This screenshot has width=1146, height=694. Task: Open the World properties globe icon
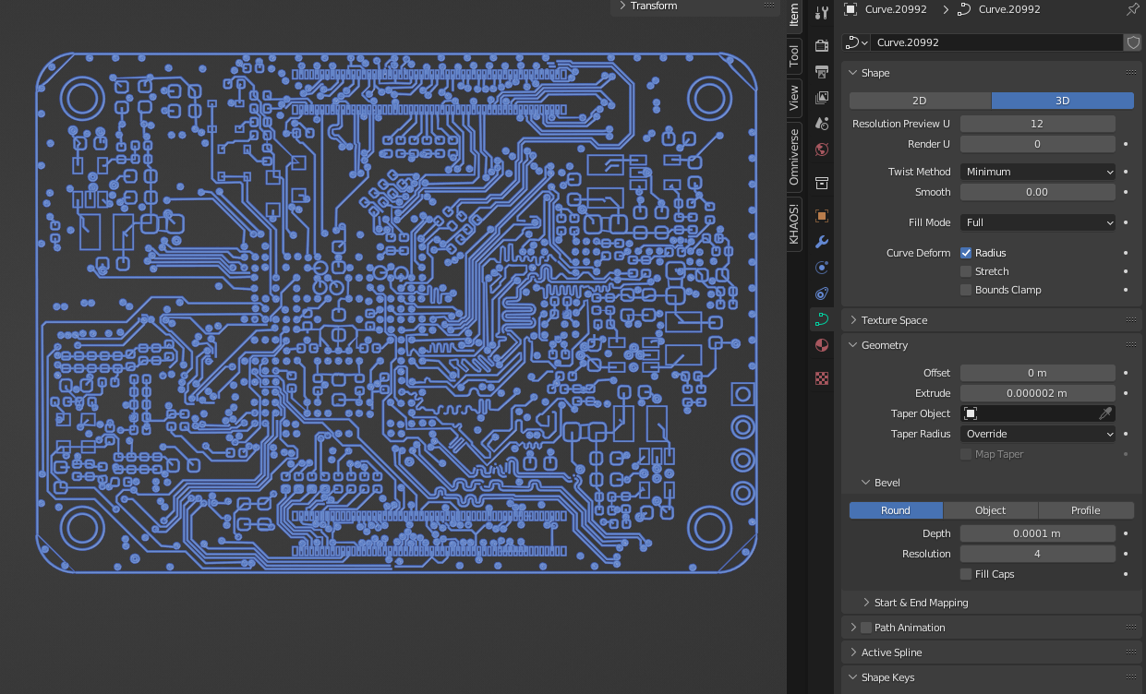822,150
